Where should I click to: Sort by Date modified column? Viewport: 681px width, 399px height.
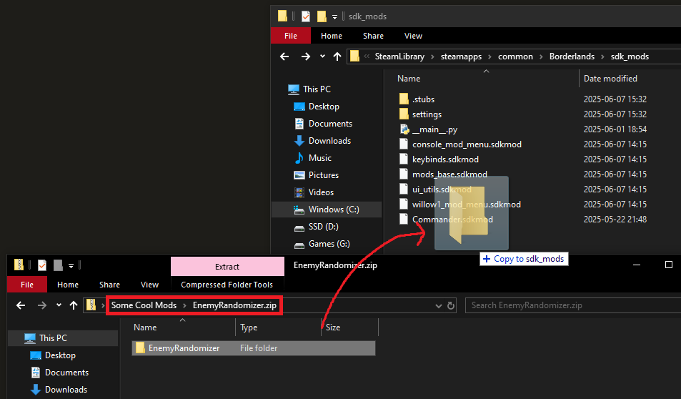610,79
